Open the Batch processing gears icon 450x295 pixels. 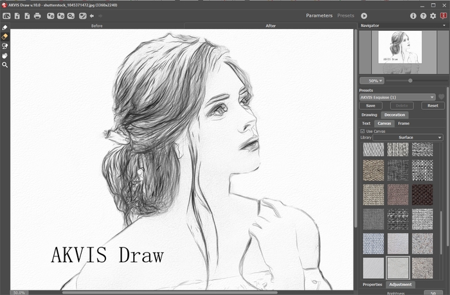pos(71,16)
